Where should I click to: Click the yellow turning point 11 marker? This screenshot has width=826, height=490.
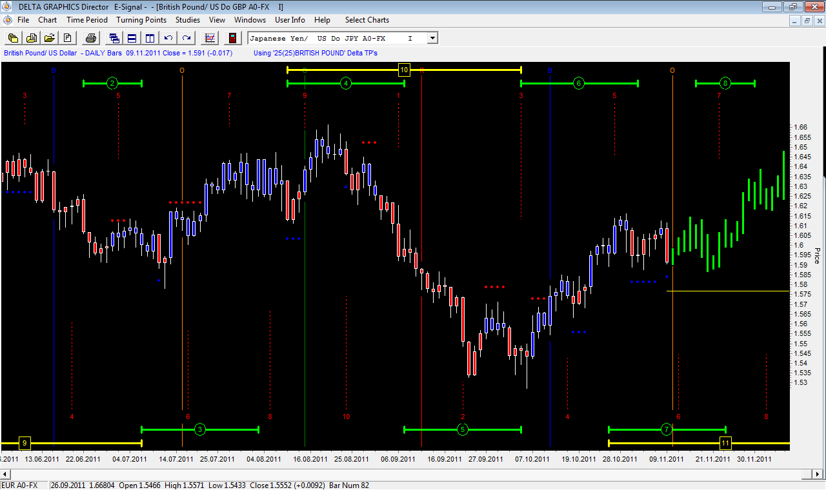[725, 443]
